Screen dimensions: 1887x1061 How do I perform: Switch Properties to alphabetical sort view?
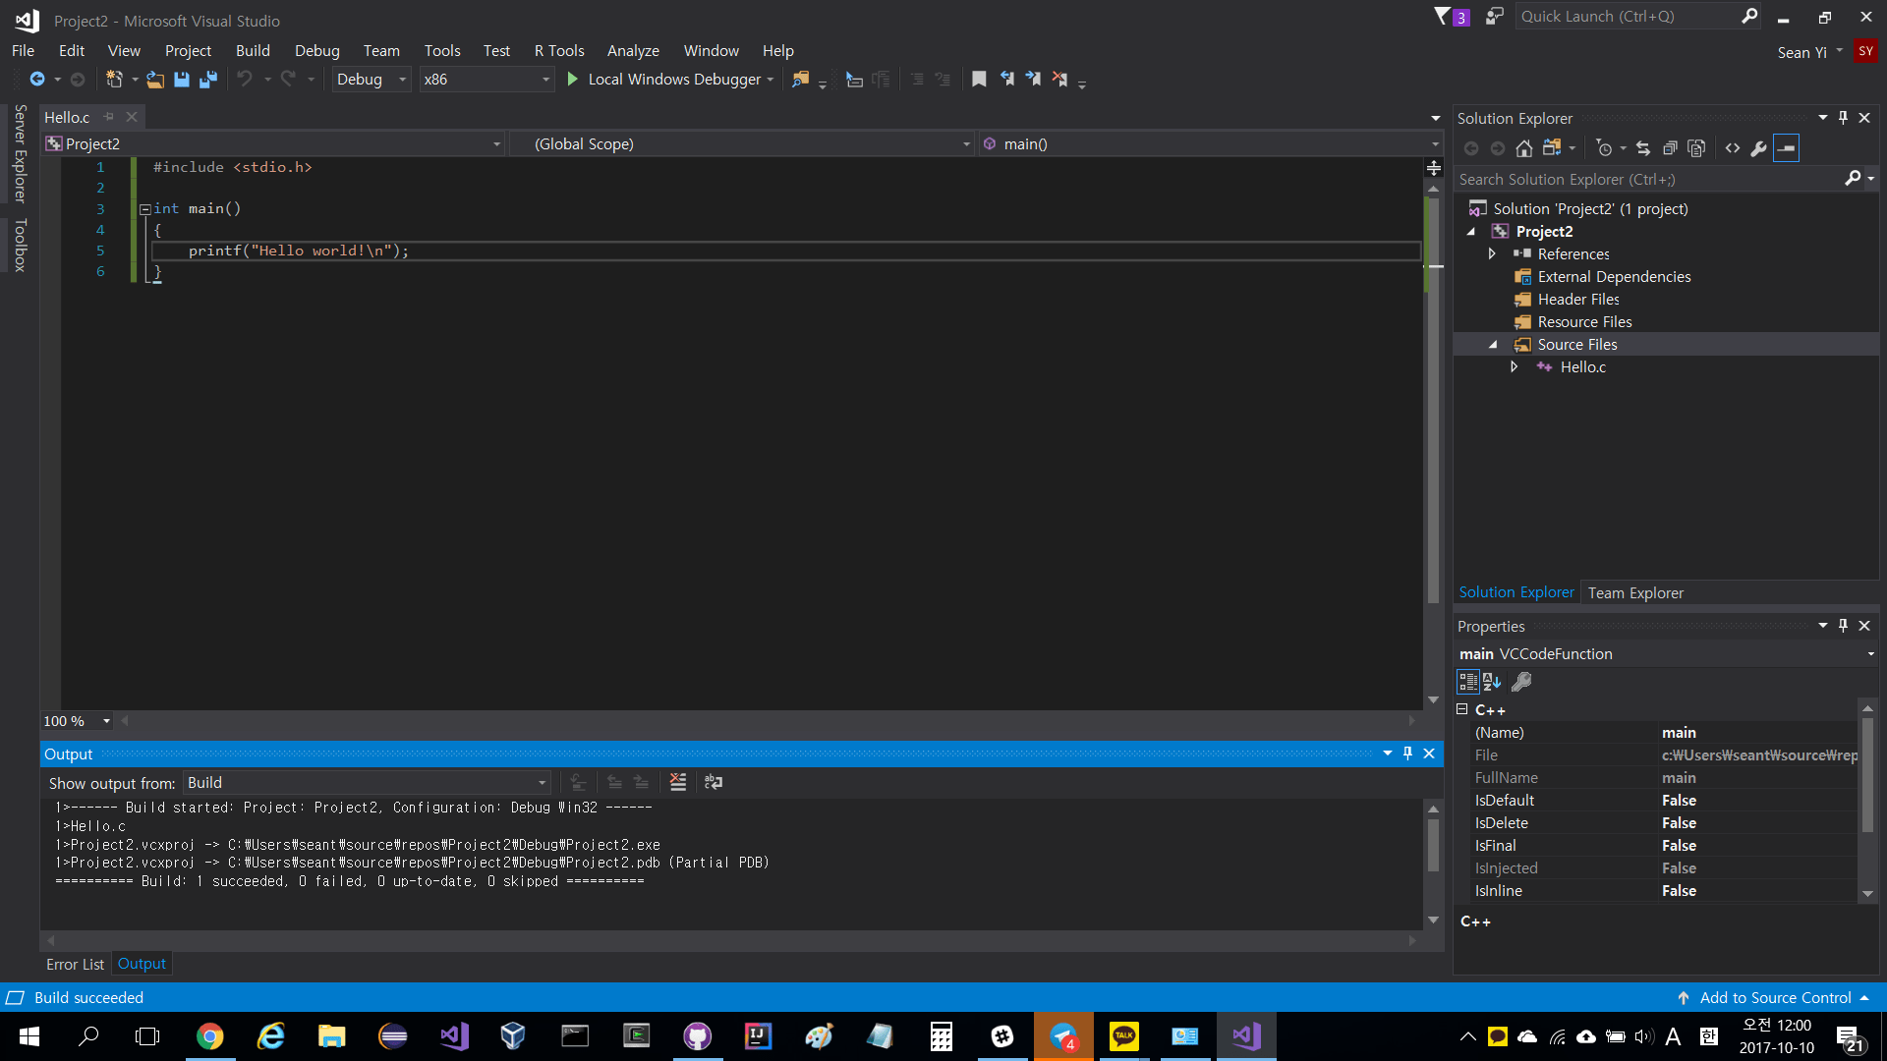[1492, 682]
